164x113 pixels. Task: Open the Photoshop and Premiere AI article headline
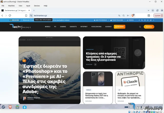(x=45, y=79)
